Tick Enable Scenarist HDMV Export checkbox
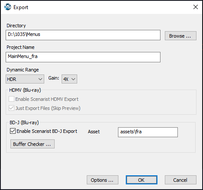This screenshot has width=203, height=190. tap(11, 99)
